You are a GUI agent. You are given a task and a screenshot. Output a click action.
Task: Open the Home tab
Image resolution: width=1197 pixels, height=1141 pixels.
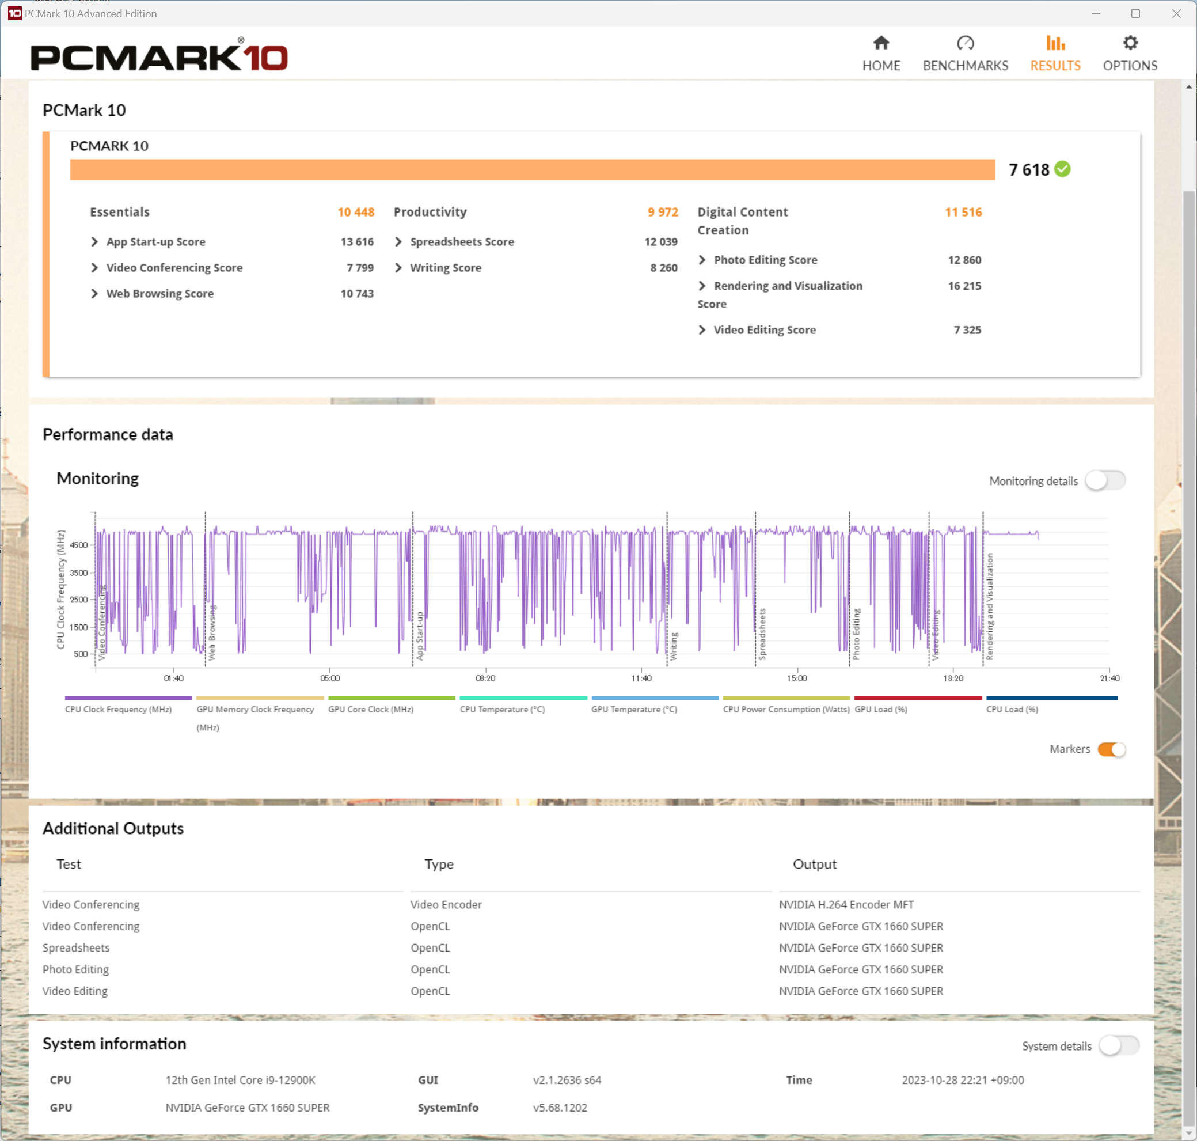[x=881, y=54]
